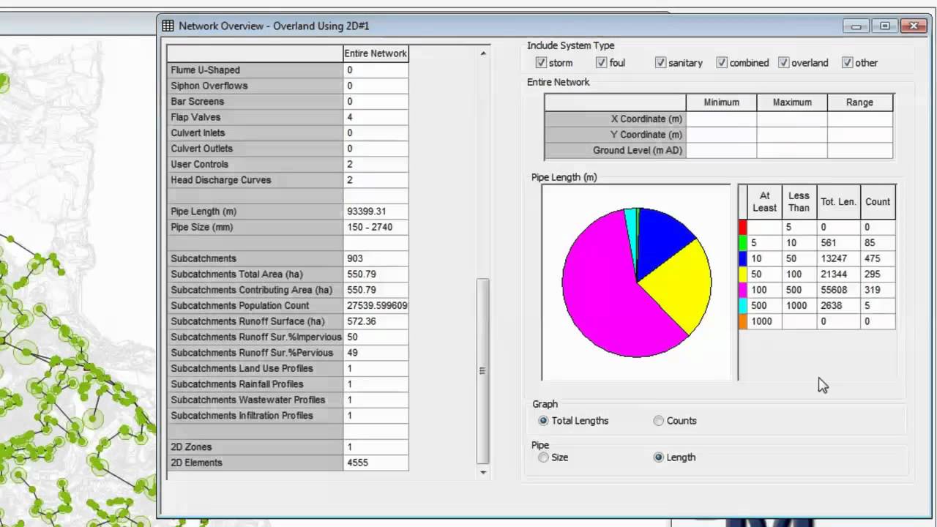This screenshot has width=937, height=527.
Task: Uncheck the storm system type checkbox
Action: [541, 62]
